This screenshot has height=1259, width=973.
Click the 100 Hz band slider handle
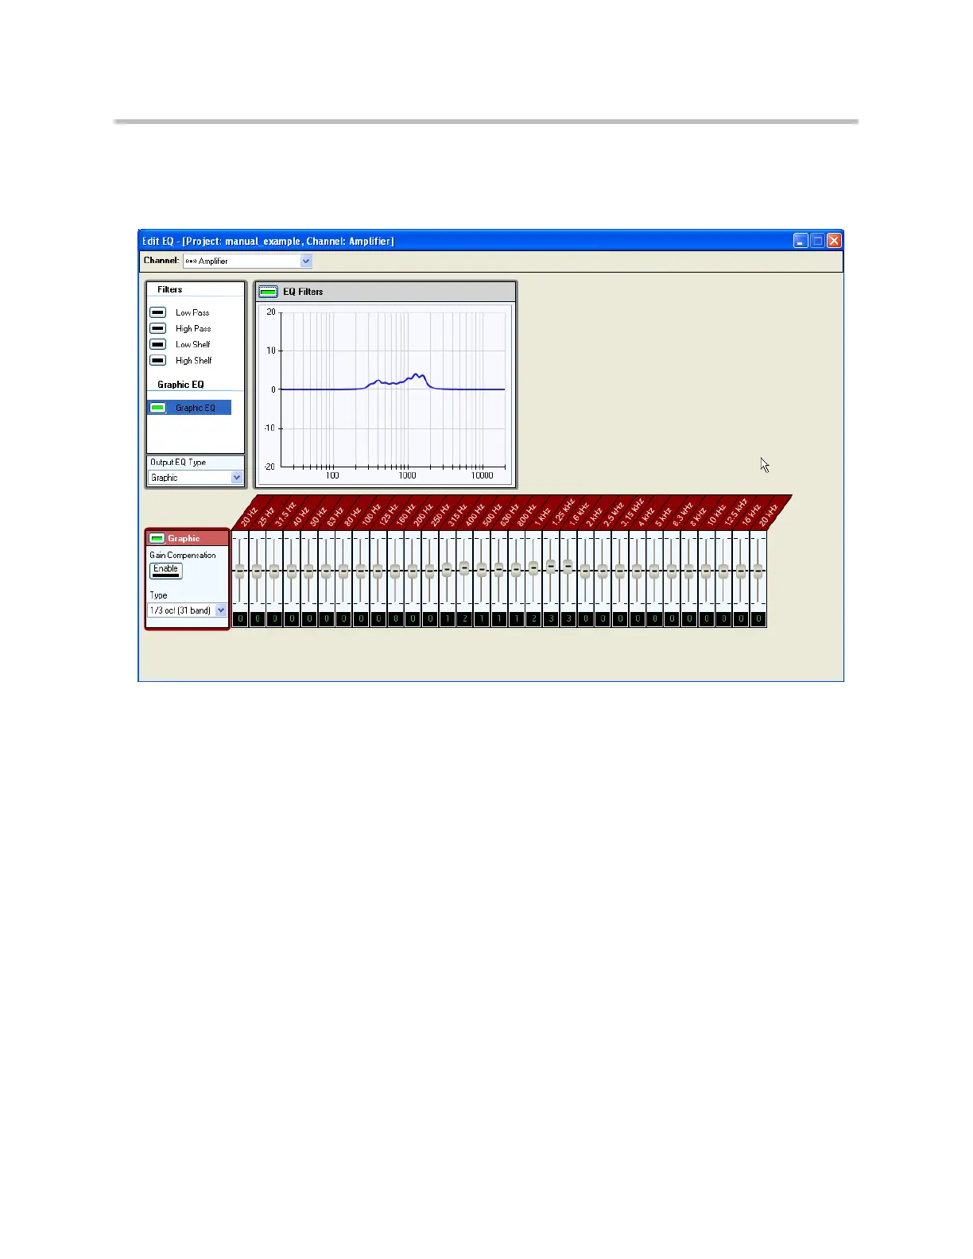(x=361, y=571)
